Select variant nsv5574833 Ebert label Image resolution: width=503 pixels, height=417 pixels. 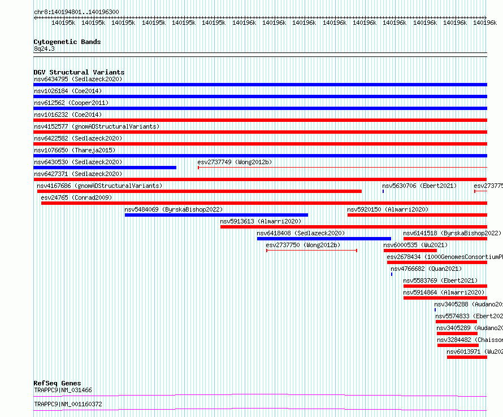pyautogui.click(x=469, y=316)
